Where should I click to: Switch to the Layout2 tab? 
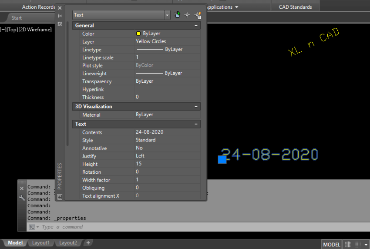[x=68, y=243]
